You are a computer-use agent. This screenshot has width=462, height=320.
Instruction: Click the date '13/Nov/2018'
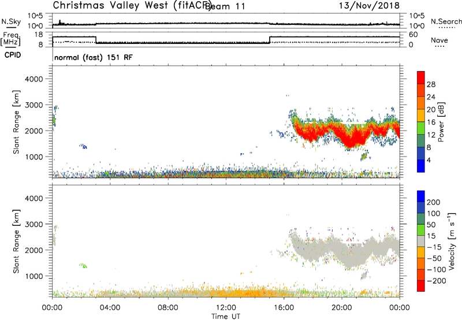click(369, 5)
